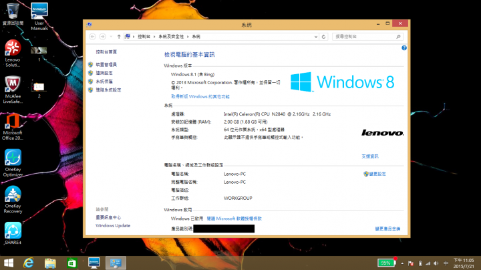
Task: Open the Windows Store from the taskbar
Action: [x=72, y=263]
